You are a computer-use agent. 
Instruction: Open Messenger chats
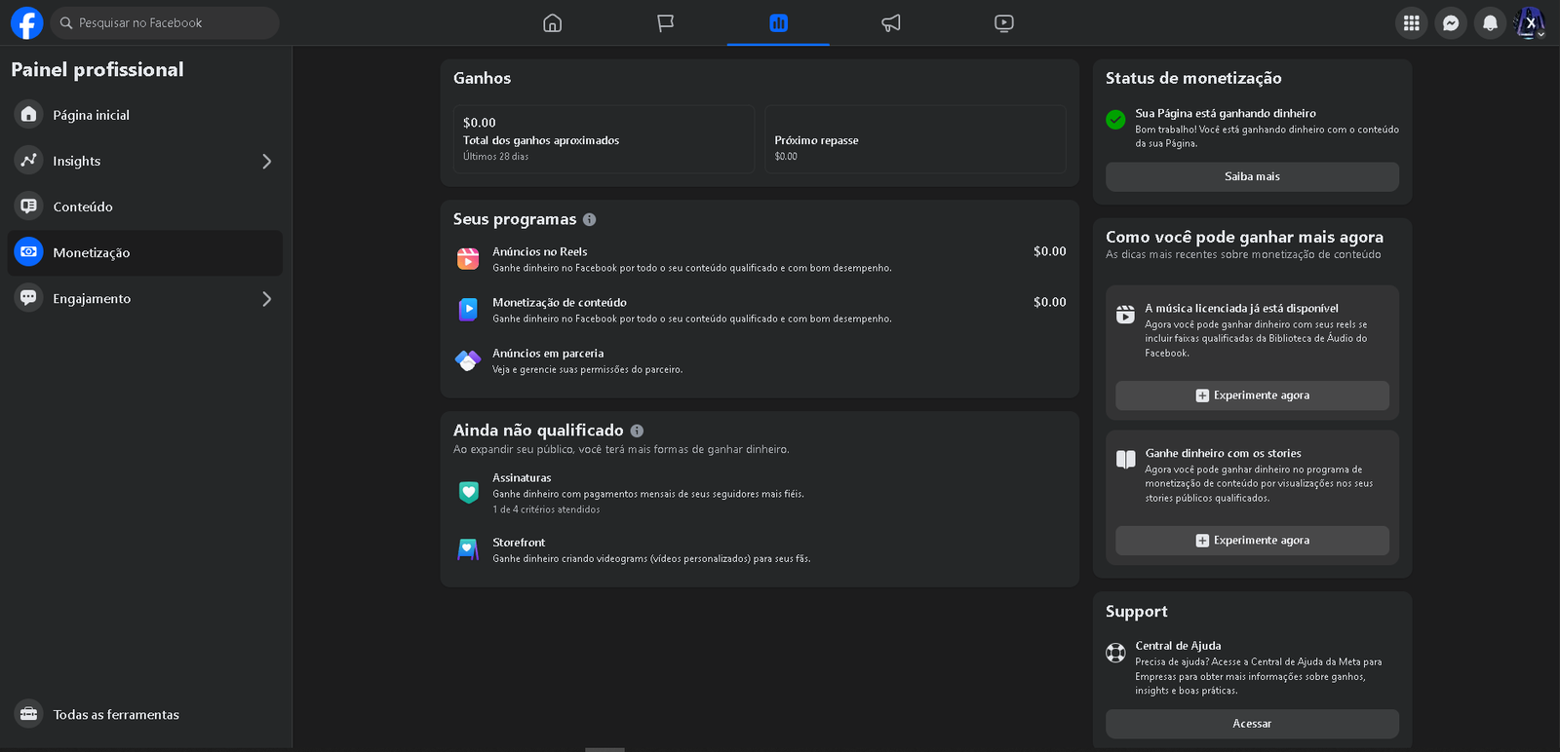1451,23
